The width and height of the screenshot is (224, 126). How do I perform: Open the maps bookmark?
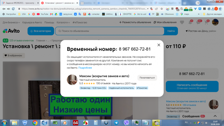[x=185, y=14]
